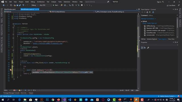Open File Explorer from the taskbar
The width and height of the screenshot is (182, 102).
point(25,100)
